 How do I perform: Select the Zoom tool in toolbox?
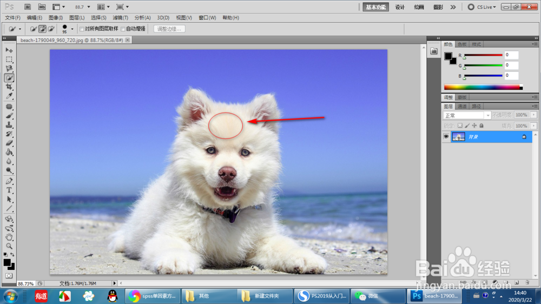9,246
